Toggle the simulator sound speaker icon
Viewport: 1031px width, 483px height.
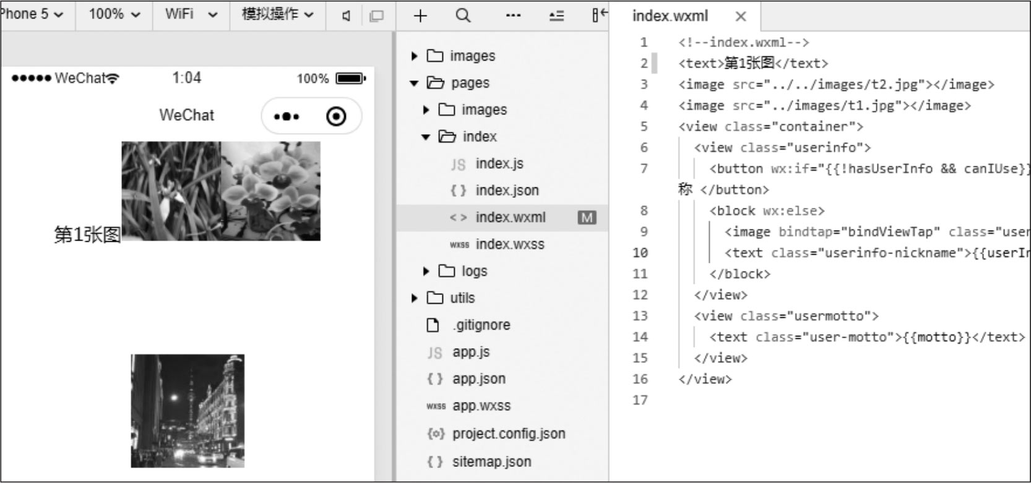(x=347, y=16)
